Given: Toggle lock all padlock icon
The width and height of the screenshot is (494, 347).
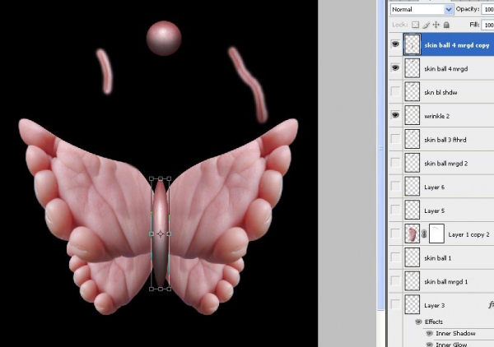Looking at the screenshot, I should click(x=446, y=25).
